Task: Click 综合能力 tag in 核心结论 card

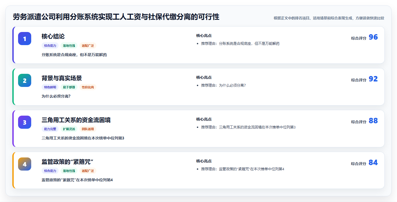Action: [50, 46]
